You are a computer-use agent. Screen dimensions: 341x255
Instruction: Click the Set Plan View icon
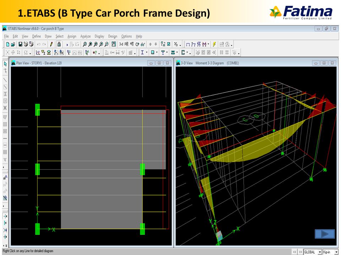tap(126, 44)
